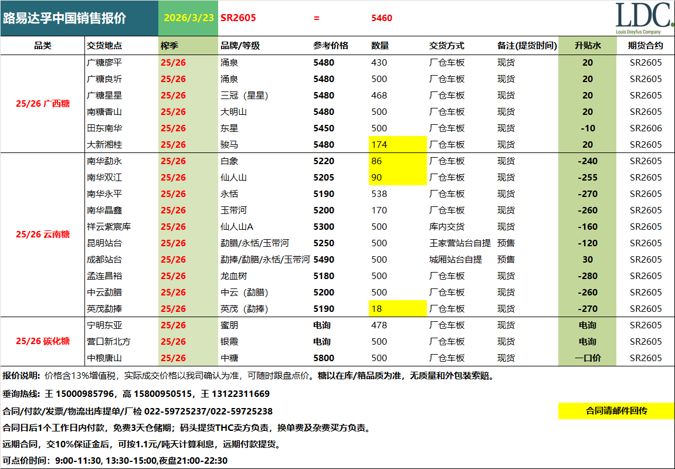Image resolution: width=675 pixels, height=469 pixels.
Task: Click the reference price 5205
Action: [324, 177]
